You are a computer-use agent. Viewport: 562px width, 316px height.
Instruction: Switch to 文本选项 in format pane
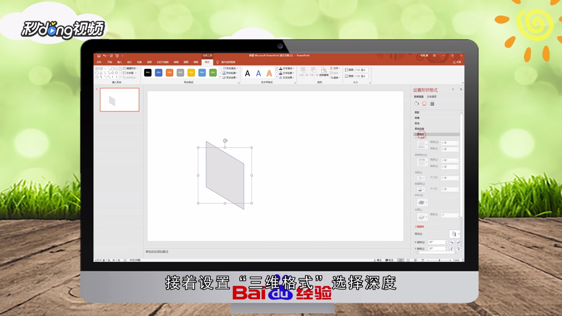tap(432, 97)
